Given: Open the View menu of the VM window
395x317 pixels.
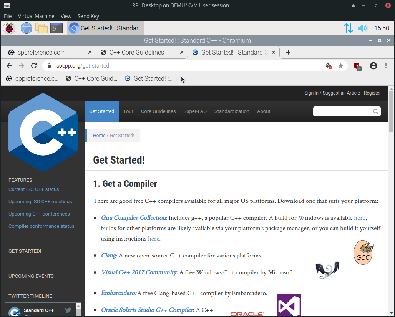Looking at the screenshot, I should coord(66,16).
